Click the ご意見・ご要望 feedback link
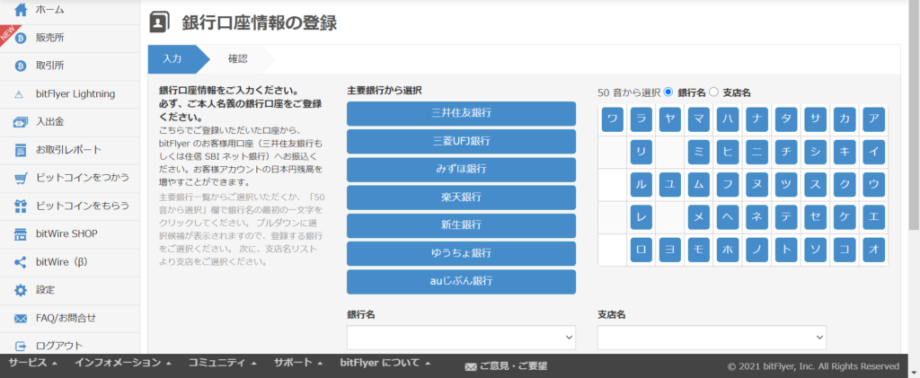The width and height of the screenshot is (920, 378). pos(513,367)
